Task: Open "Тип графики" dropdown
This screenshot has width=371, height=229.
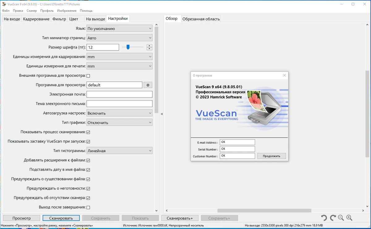Action: coord(119,123)
